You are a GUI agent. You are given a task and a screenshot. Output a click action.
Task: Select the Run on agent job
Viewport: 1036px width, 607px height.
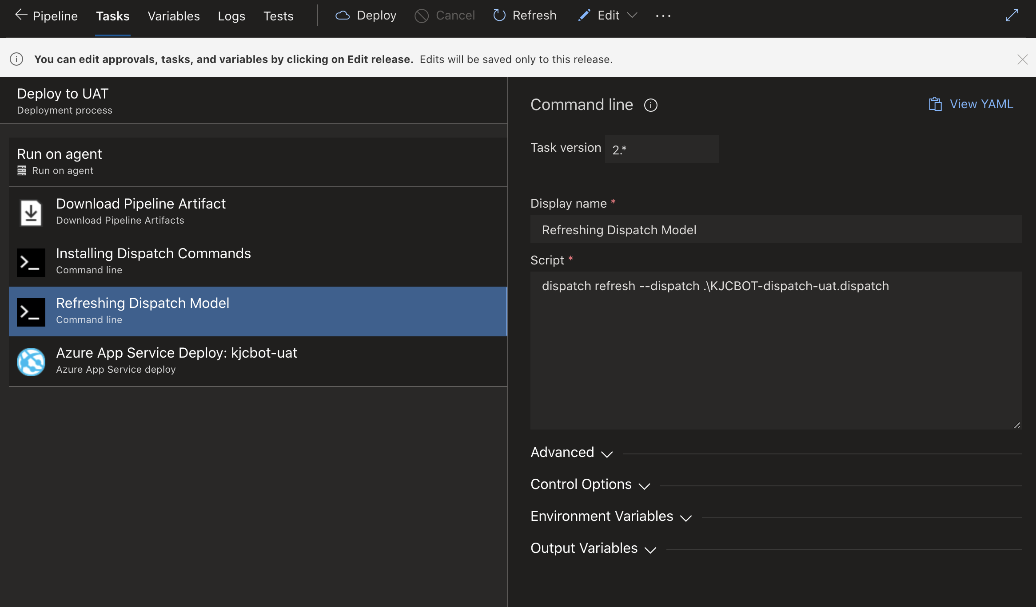[x=258, y=162]
